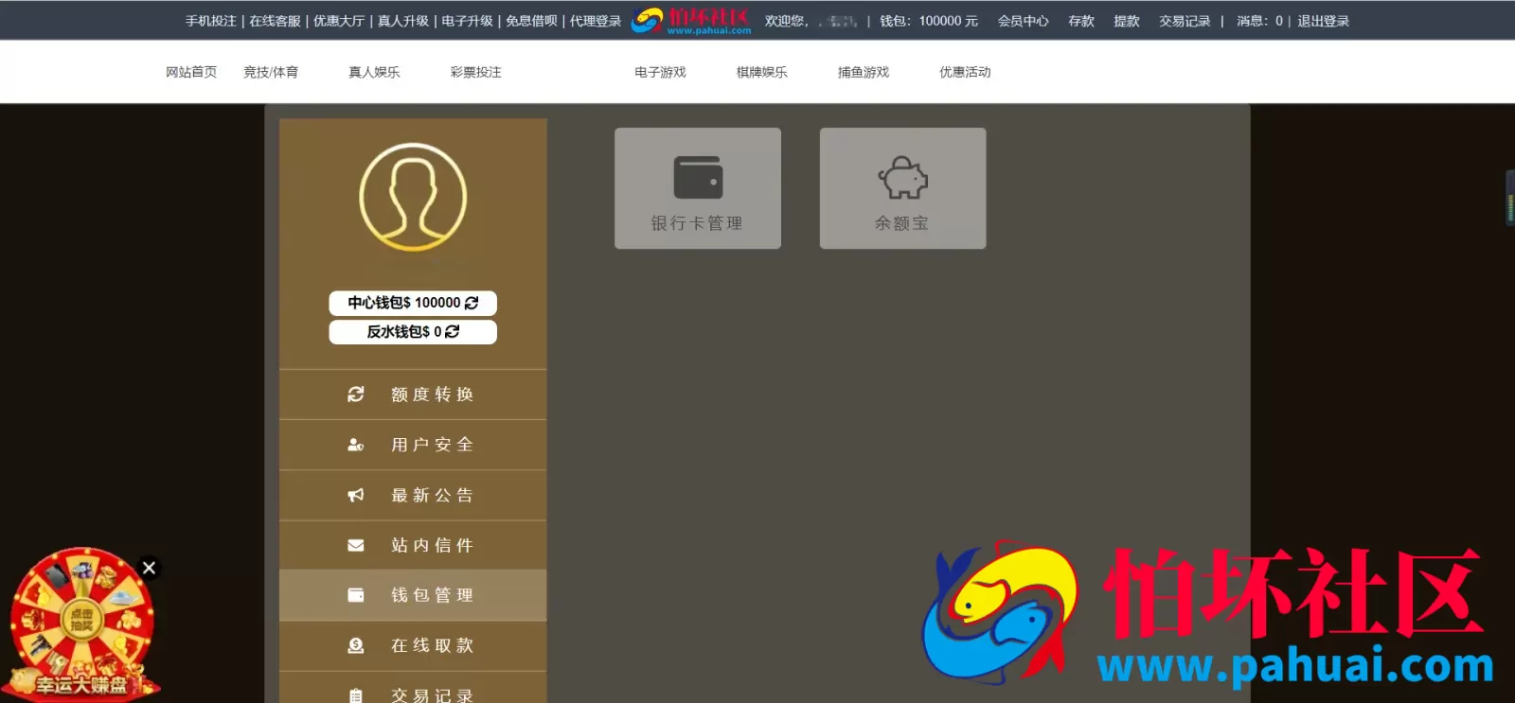Open 竞技/体育 navigation tab
Image resolution: width=1515 pixels, height=703 pixels.
271,72
